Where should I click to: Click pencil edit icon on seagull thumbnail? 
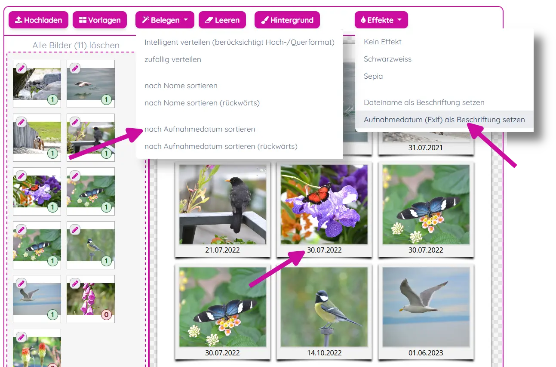[21, 284]
